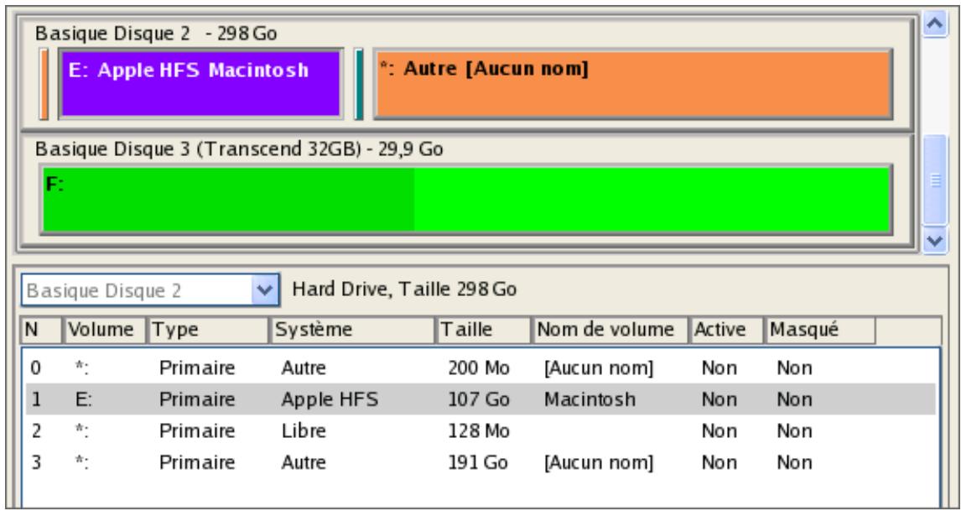Click the 128 Mo size cell
Viewport: 961px width, 511px height.
[x=479, y=431]
